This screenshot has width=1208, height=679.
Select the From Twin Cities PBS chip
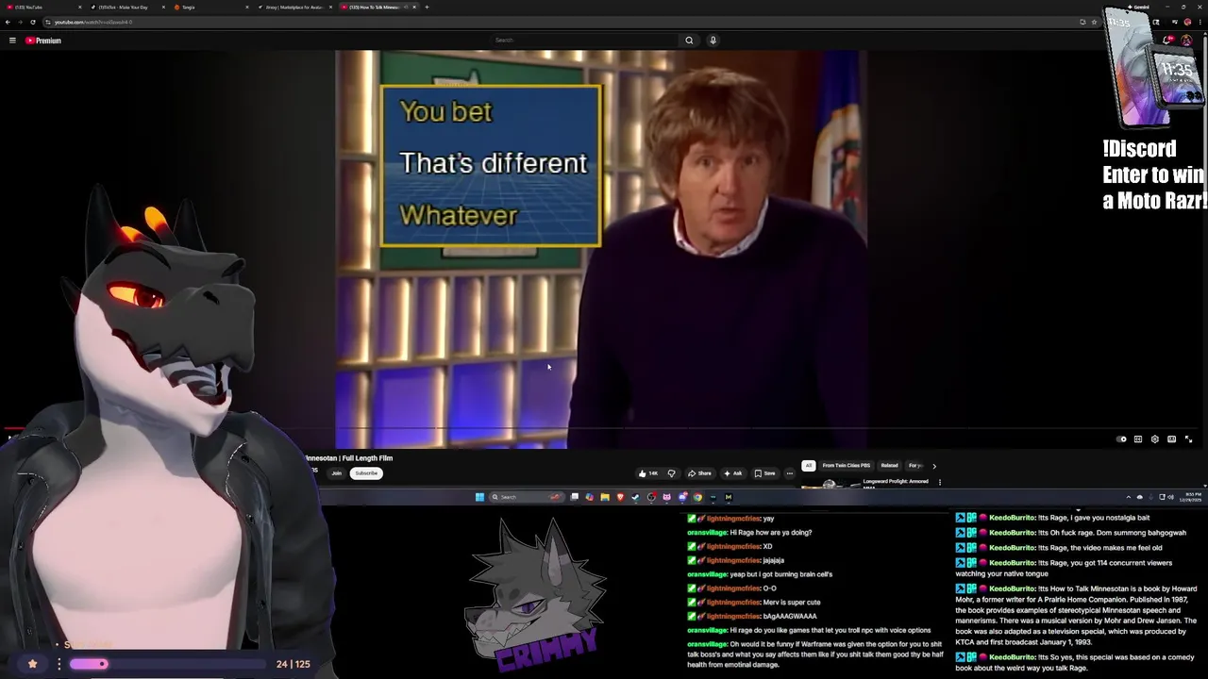point(846,466)
